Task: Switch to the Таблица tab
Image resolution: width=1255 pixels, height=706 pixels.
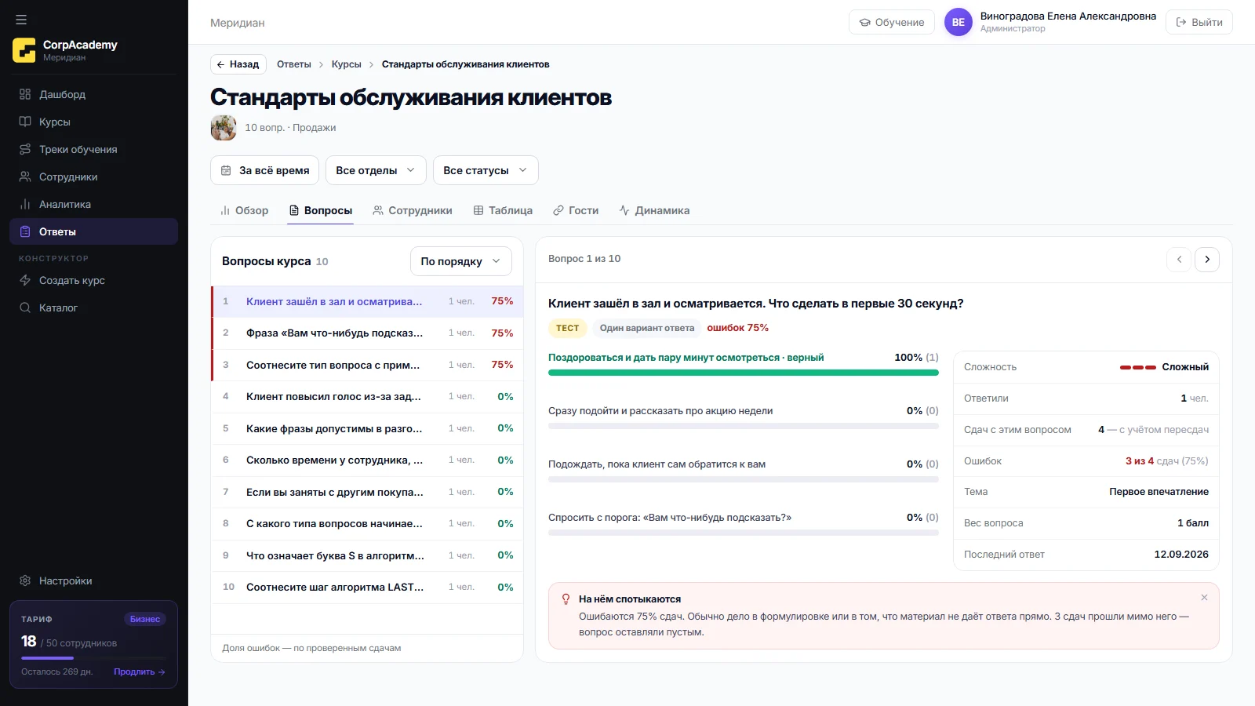Action: pos(503,210)
